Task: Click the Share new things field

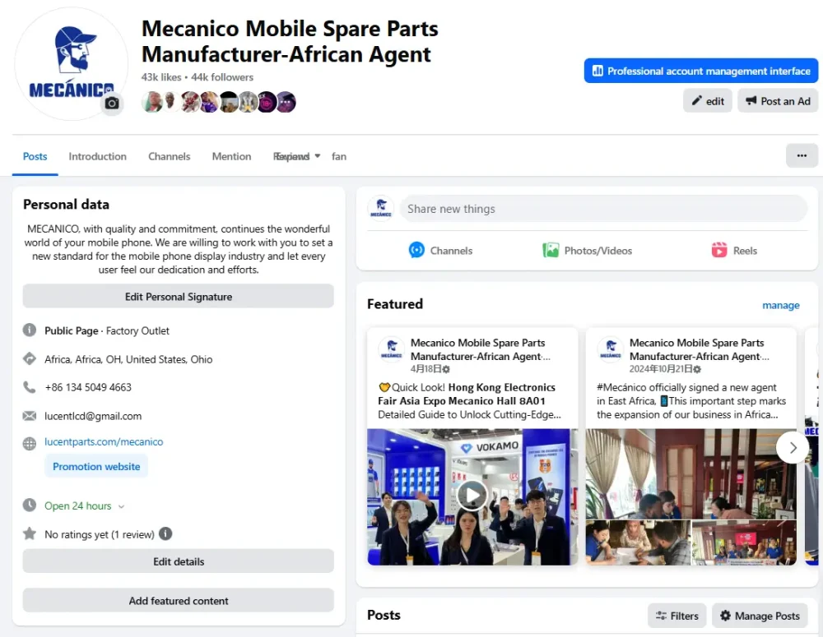Action: (x=603, y=209)
